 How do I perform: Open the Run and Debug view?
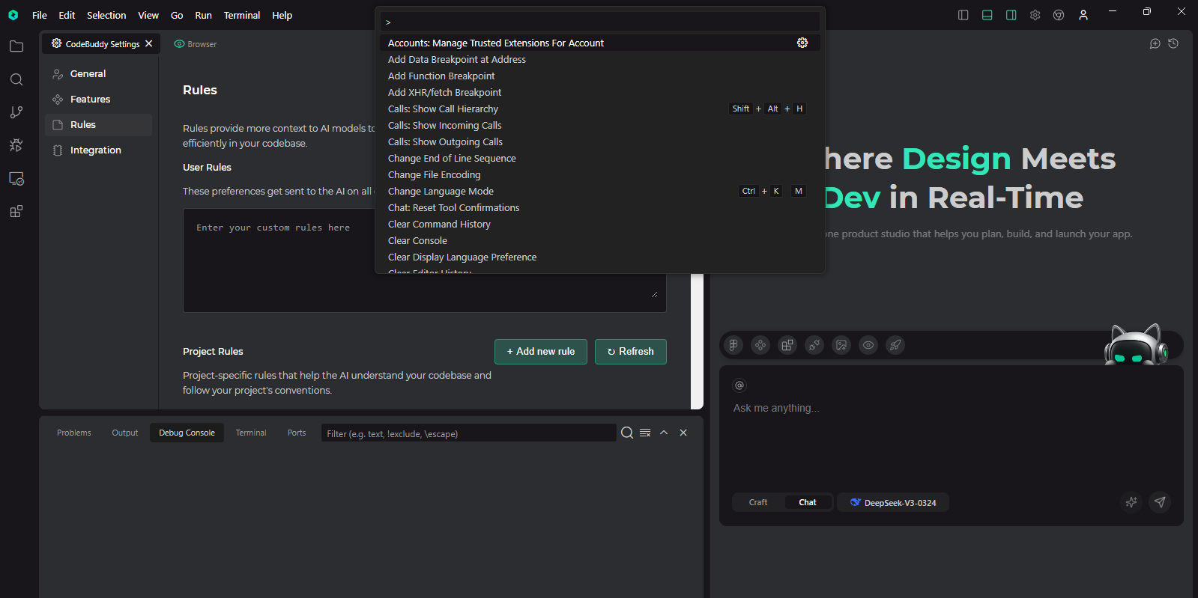16,145
